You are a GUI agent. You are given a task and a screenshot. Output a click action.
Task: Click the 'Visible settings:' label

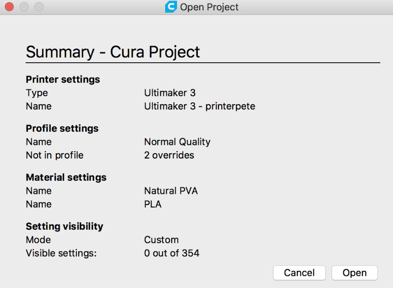(61, 253)
